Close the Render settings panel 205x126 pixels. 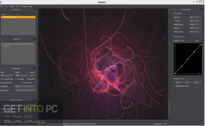click(36, 68)
